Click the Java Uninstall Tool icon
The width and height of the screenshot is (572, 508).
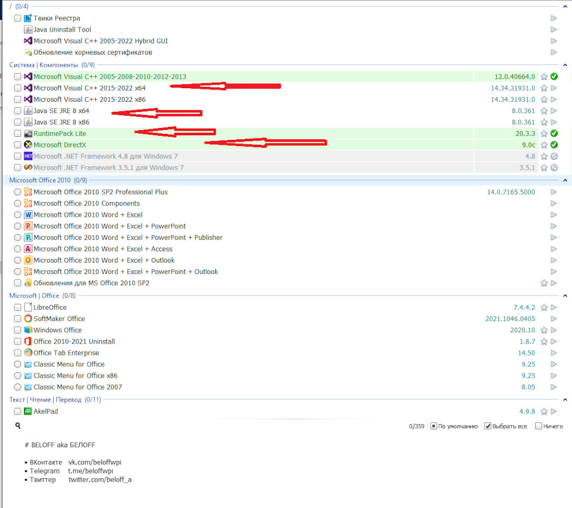[x=28, y=29]
